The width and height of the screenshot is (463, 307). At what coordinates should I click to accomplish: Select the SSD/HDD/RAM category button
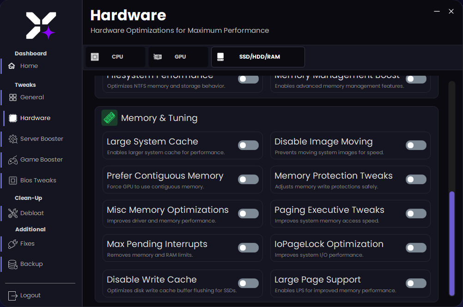pos(257,57)
